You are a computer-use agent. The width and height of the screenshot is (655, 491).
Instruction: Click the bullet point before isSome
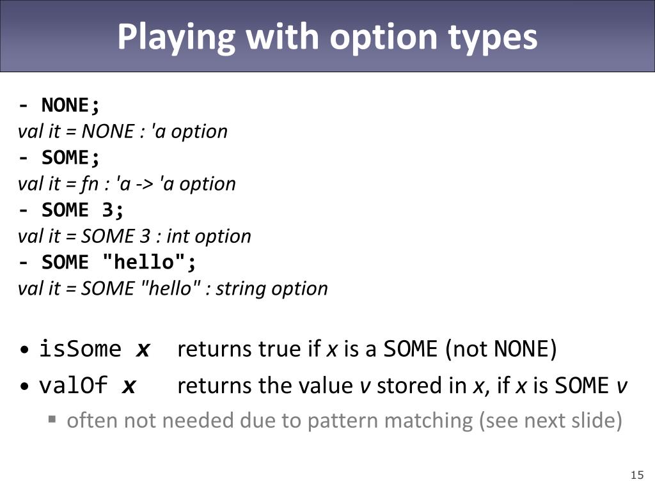click(24, 350)
